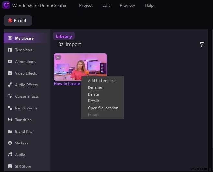Image resolution: width=213 pixels, height=172 pixels.
Task: Click the red Record dot icon
Action: click(x=10, y=20)
